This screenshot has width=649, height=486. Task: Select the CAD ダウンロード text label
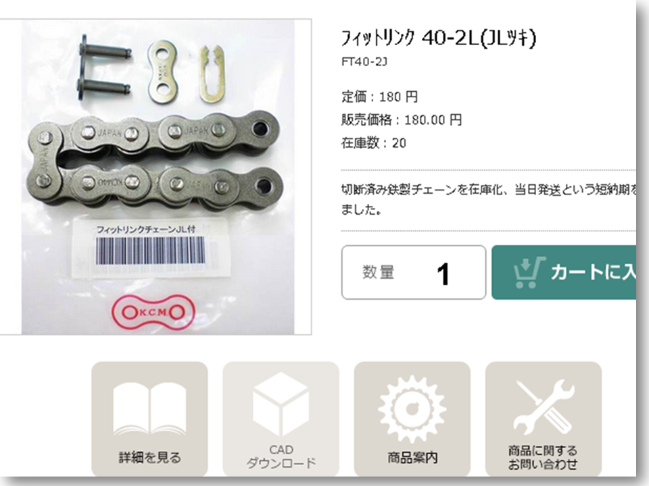point(281,457)
